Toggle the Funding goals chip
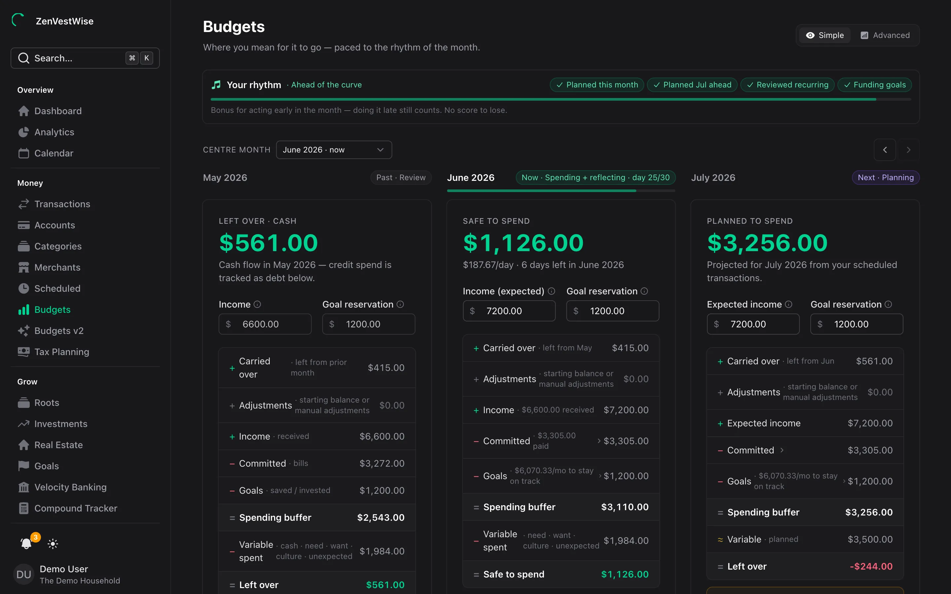951x594 pixels. coord(874,85)
